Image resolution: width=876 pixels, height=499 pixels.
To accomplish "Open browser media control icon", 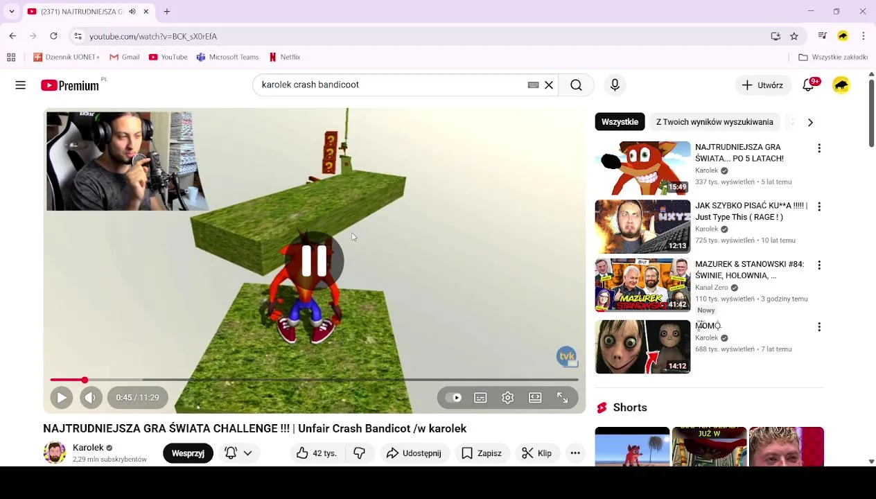I will pyautogui.click(x=823, y=36).
